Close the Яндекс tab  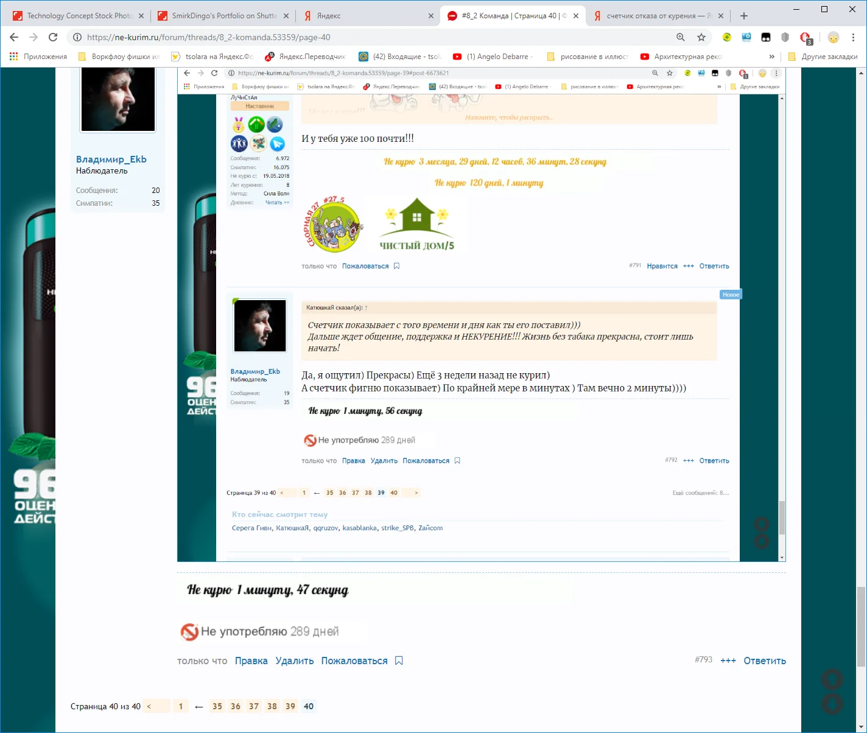point(431,16)
